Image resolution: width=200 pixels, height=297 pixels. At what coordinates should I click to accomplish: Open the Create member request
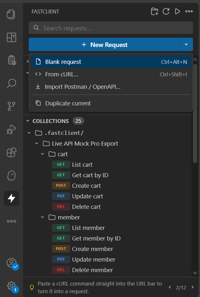pyautogui.click(x=92, y=249)
